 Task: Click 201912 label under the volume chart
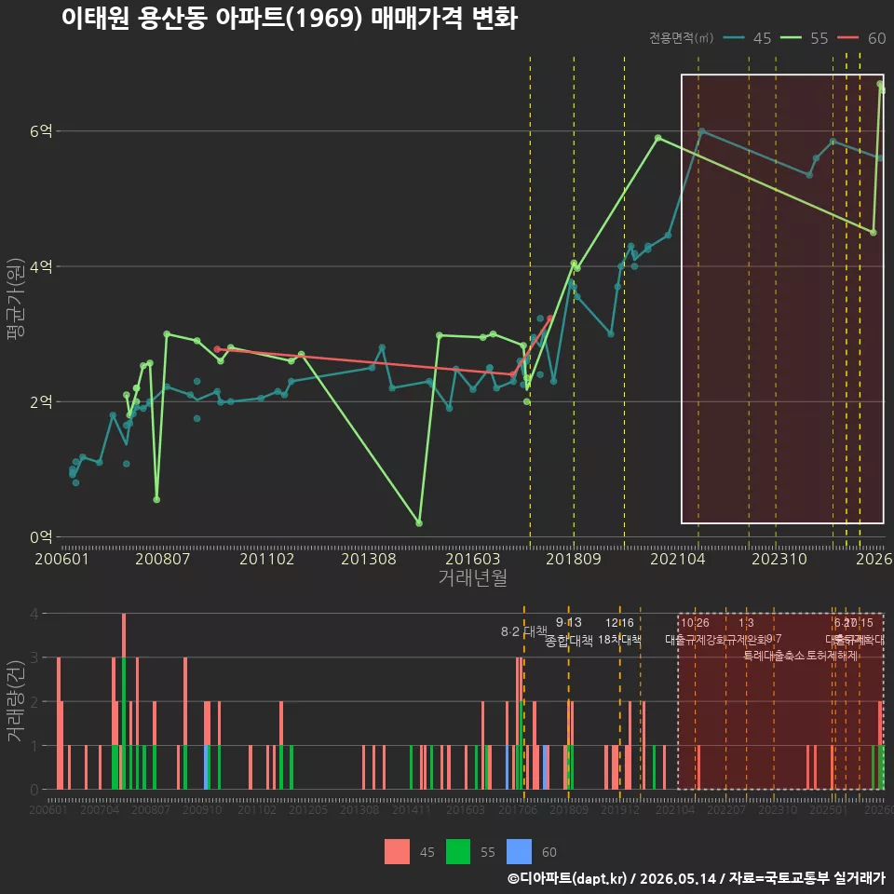click(620, 809)
